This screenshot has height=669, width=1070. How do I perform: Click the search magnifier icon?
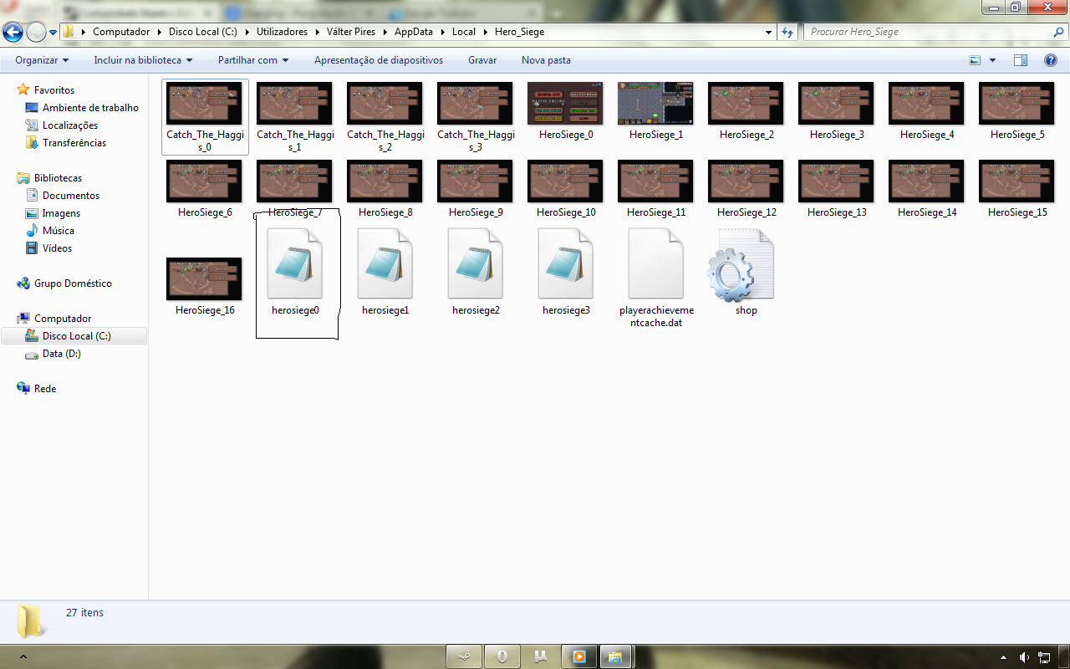pyautogui.click(x=1057, y=32)
